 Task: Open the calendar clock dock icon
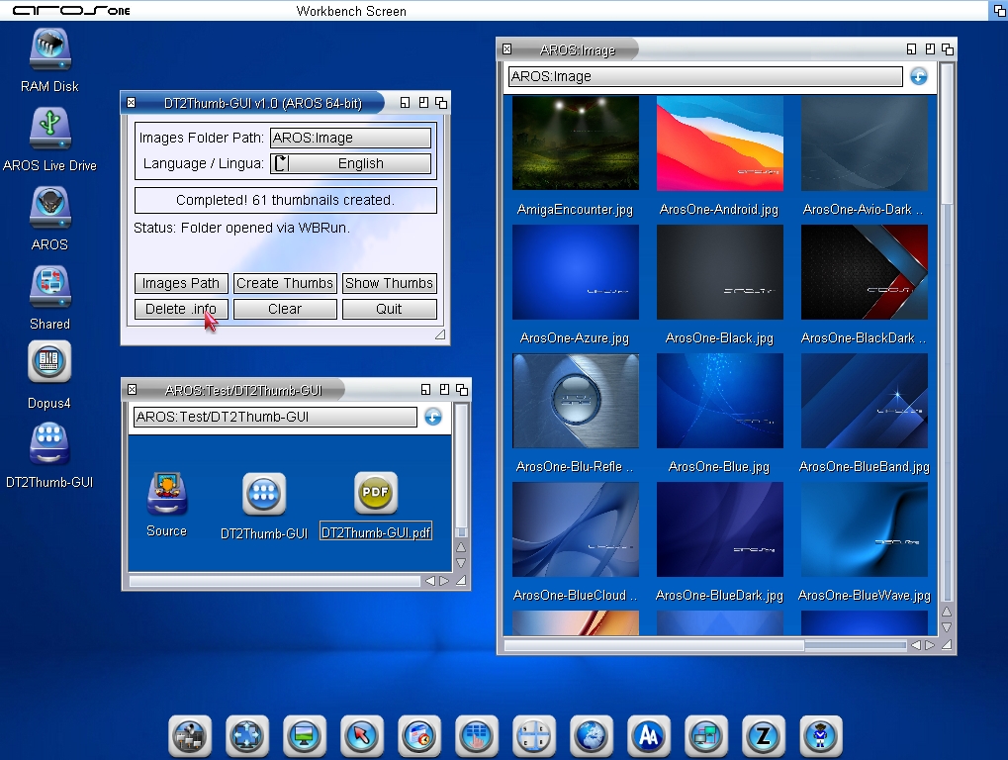(419, 736)
